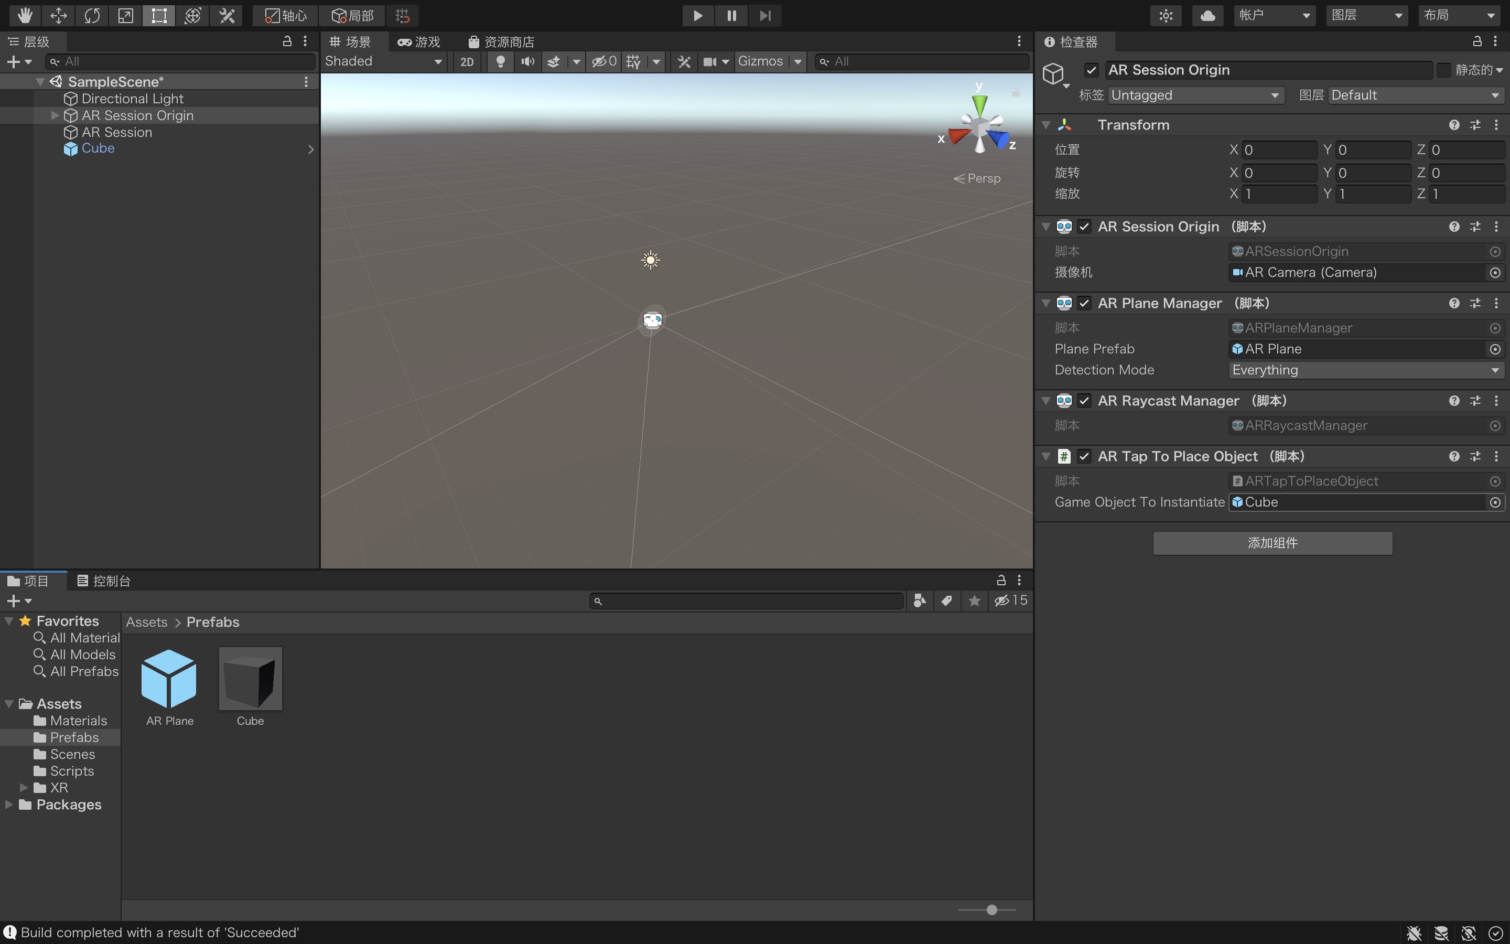Image resolution: width=1510 pixels, height=944 pixels.
Task: Toggle 2D view mode
Action: (467, 61)
